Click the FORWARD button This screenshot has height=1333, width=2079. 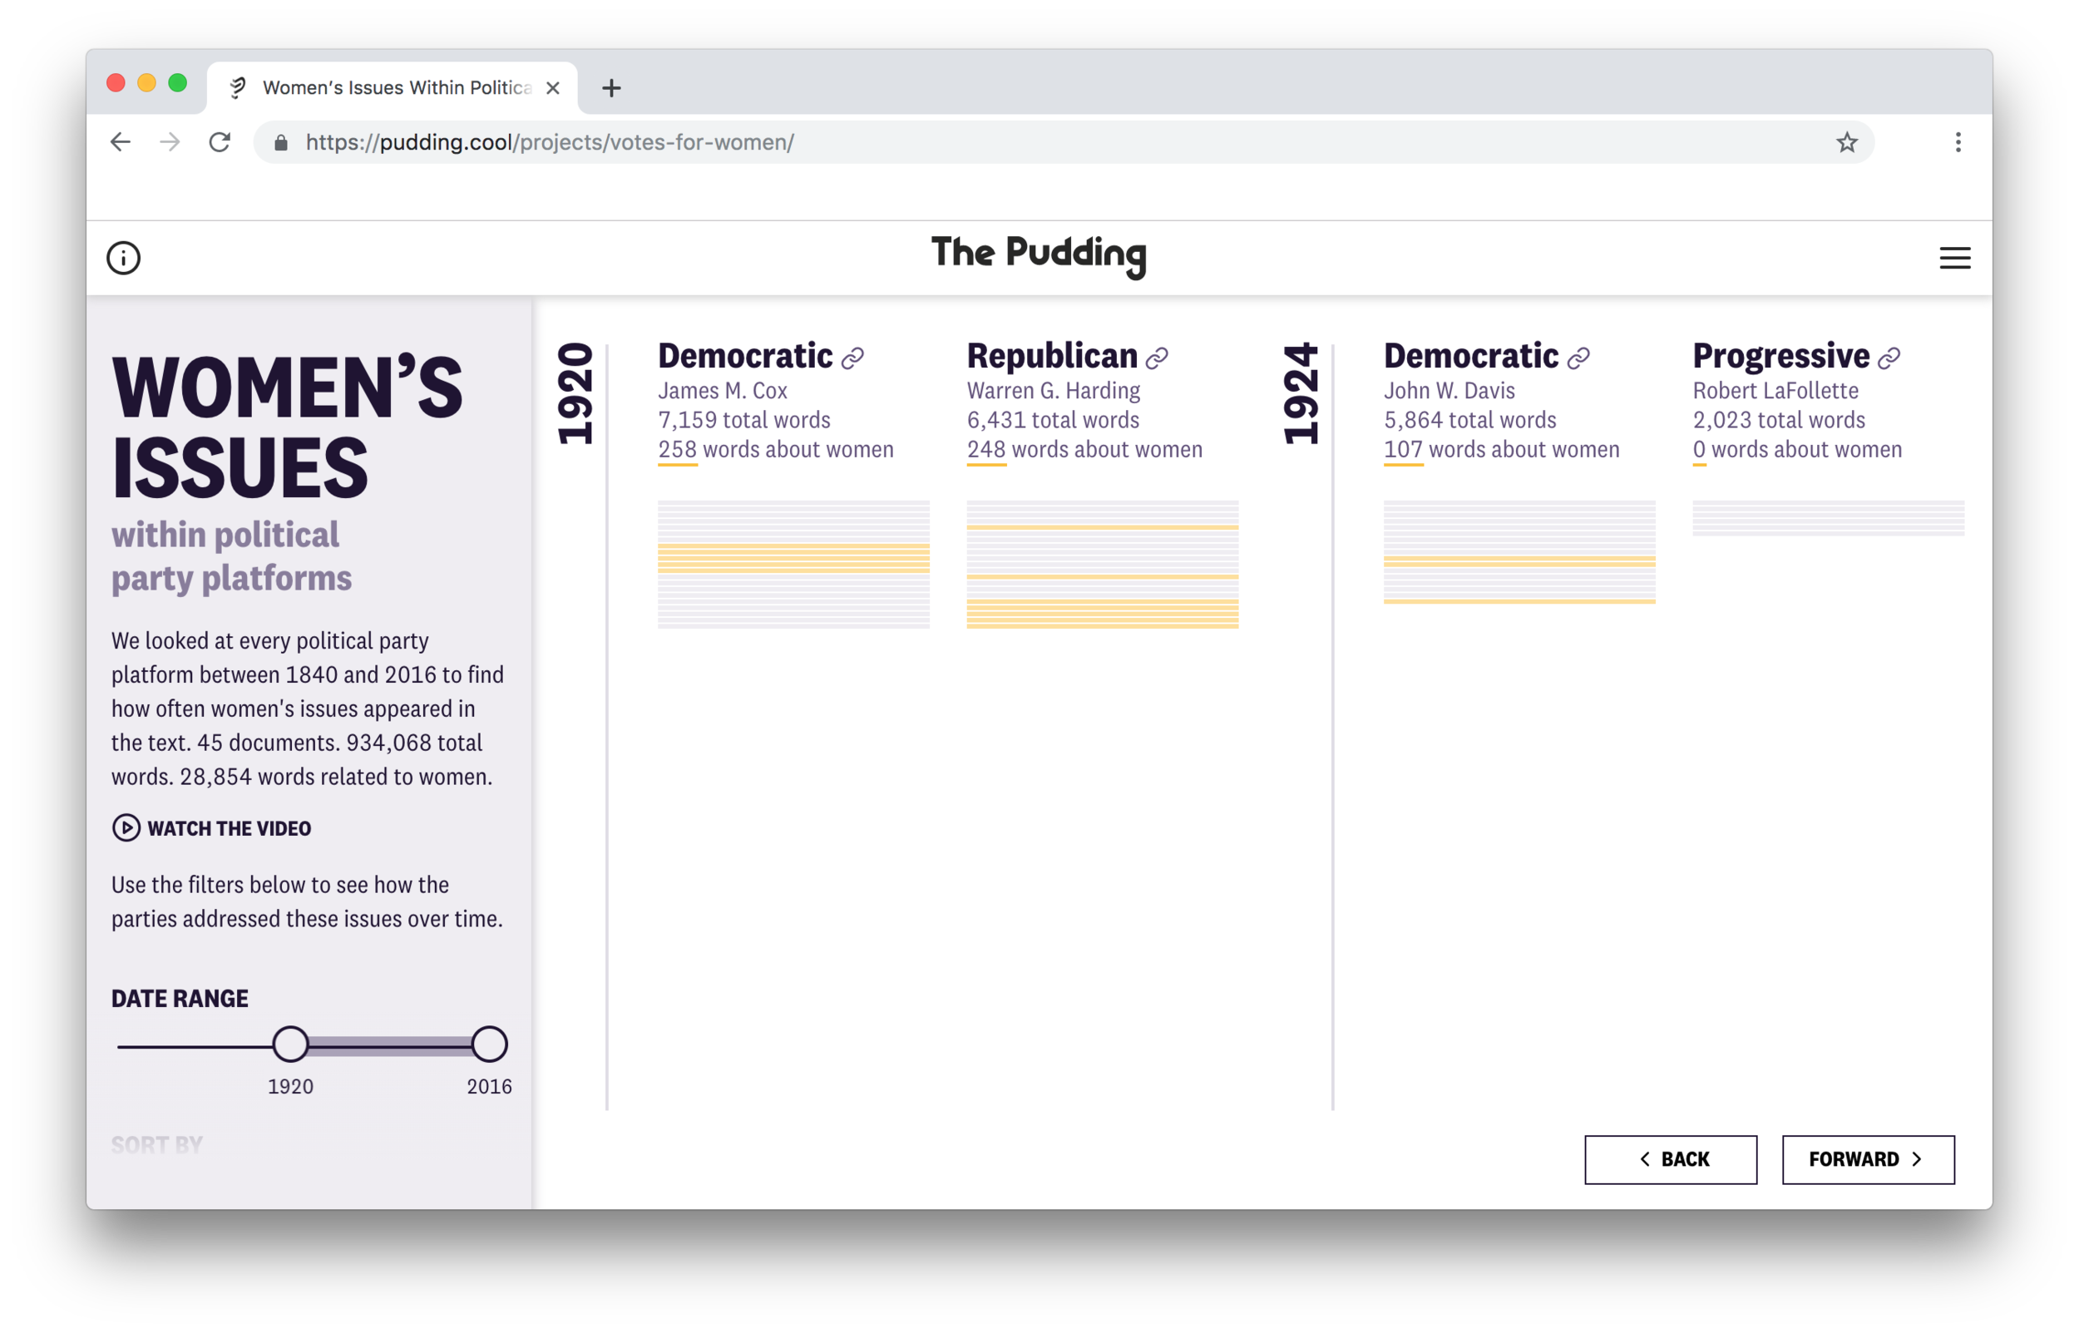pyautogui.click(x=1868, y=1159)
